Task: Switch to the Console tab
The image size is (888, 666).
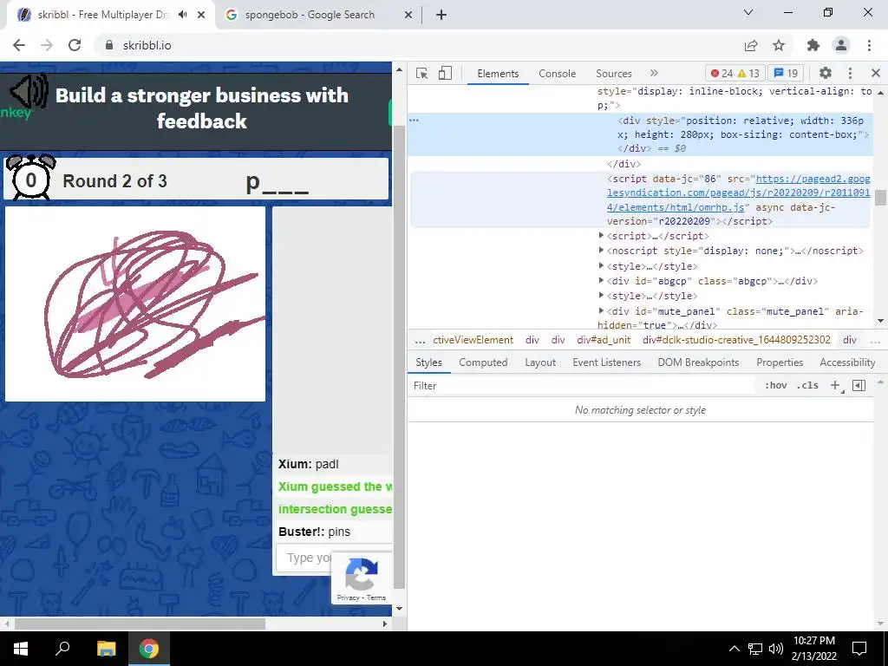Action: (558, 74)
